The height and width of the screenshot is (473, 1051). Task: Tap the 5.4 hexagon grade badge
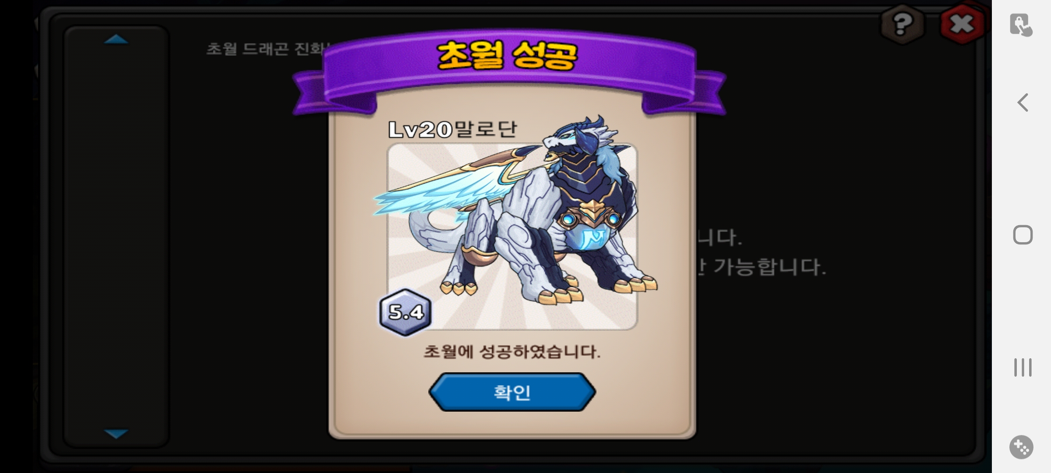406,312
